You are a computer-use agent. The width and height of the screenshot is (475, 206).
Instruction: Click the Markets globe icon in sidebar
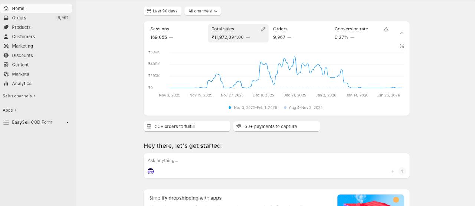[6, 74]
